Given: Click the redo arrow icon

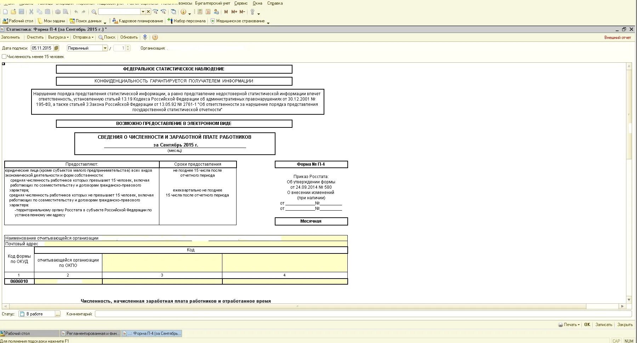Looking at the screenshot, I should [84, 12].
